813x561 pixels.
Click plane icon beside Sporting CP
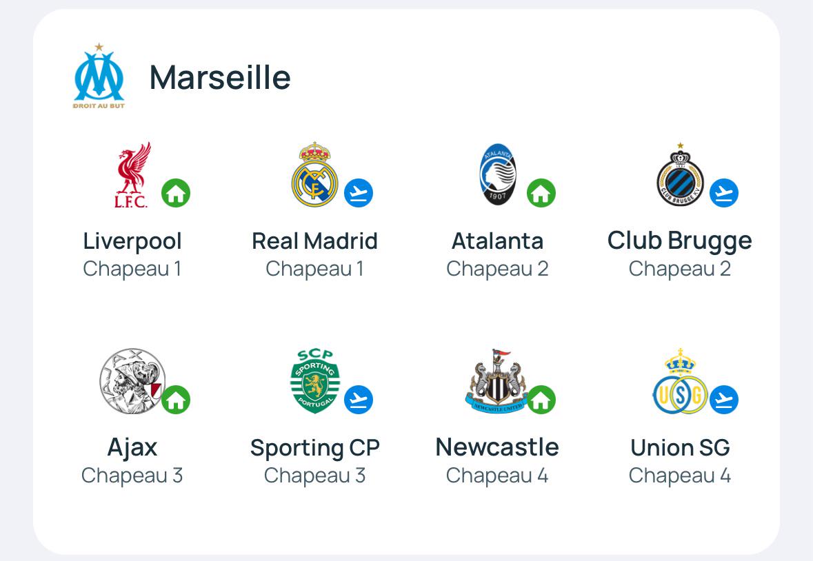(x=359, y=399)
